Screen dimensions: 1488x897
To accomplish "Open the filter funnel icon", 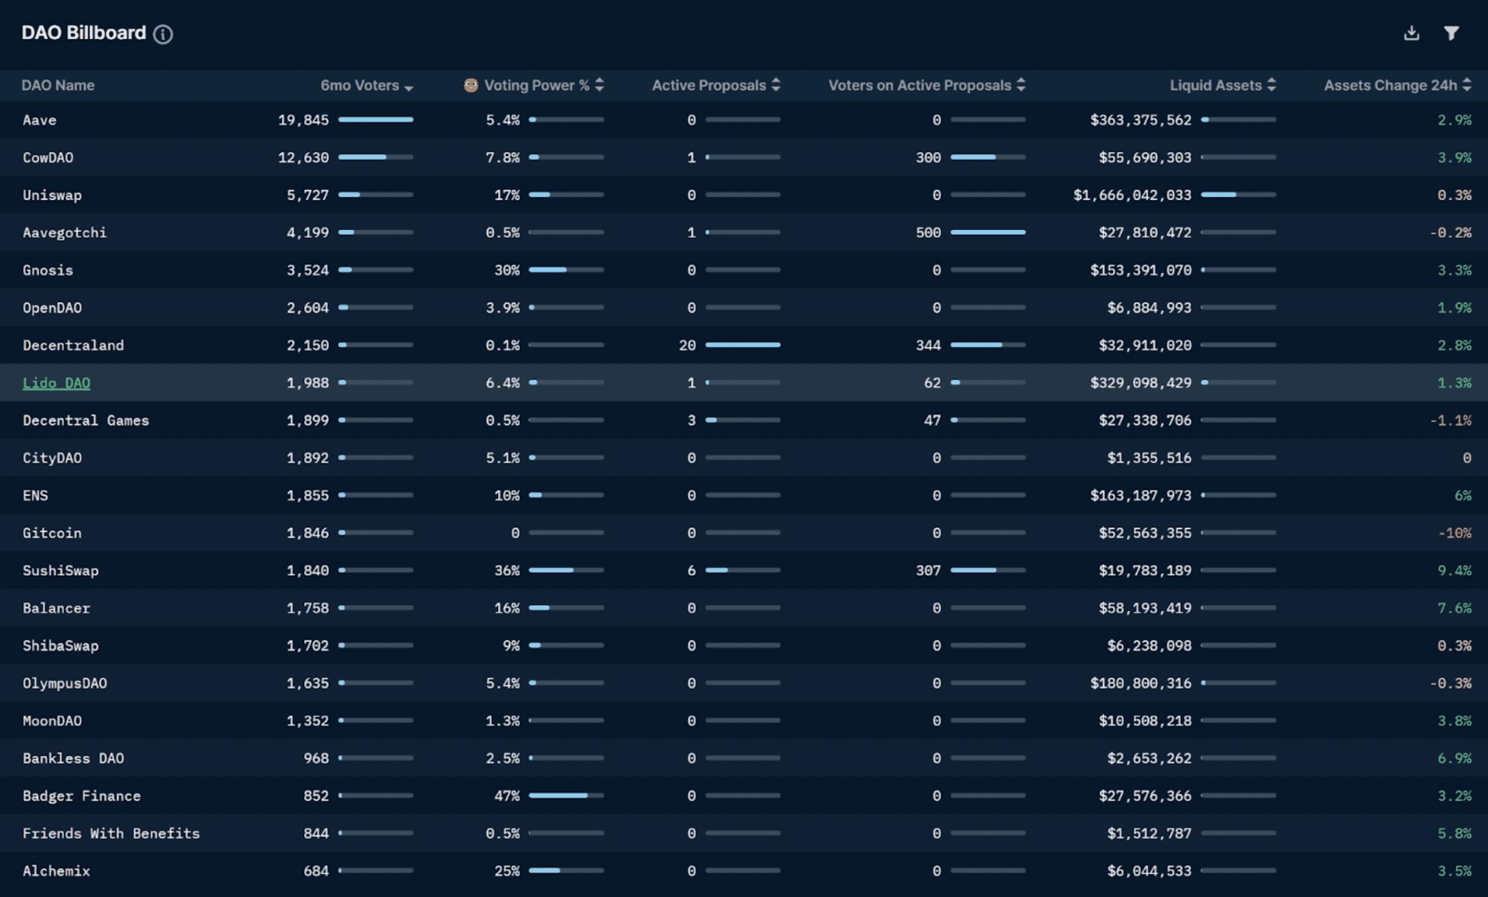I will (1451, 33).
